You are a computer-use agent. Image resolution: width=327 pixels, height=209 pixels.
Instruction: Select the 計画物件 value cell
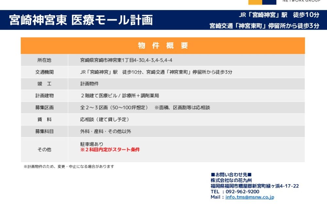coord(89,84)
